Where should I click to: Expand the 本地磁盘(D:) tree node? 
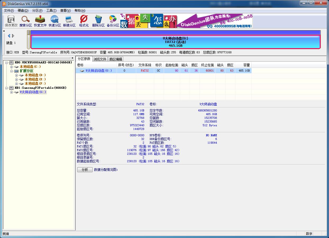(16, 75)
